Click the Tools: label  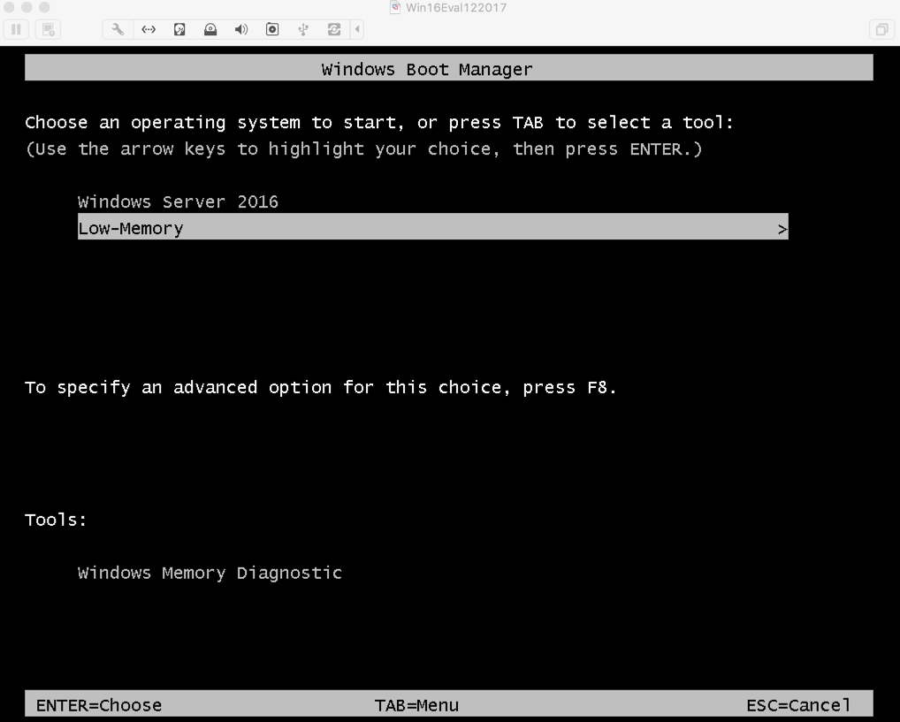coord(56,520)
